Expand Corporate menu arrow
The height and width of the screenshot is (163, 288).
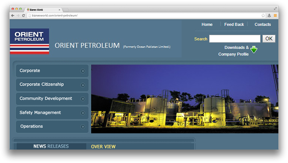(83, 71)
